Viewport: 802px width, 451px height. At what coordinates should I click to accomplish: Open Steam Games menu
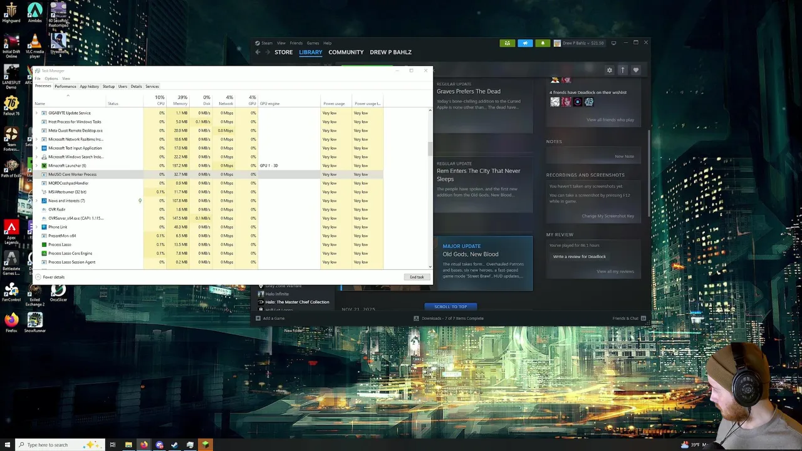point(313,43)
